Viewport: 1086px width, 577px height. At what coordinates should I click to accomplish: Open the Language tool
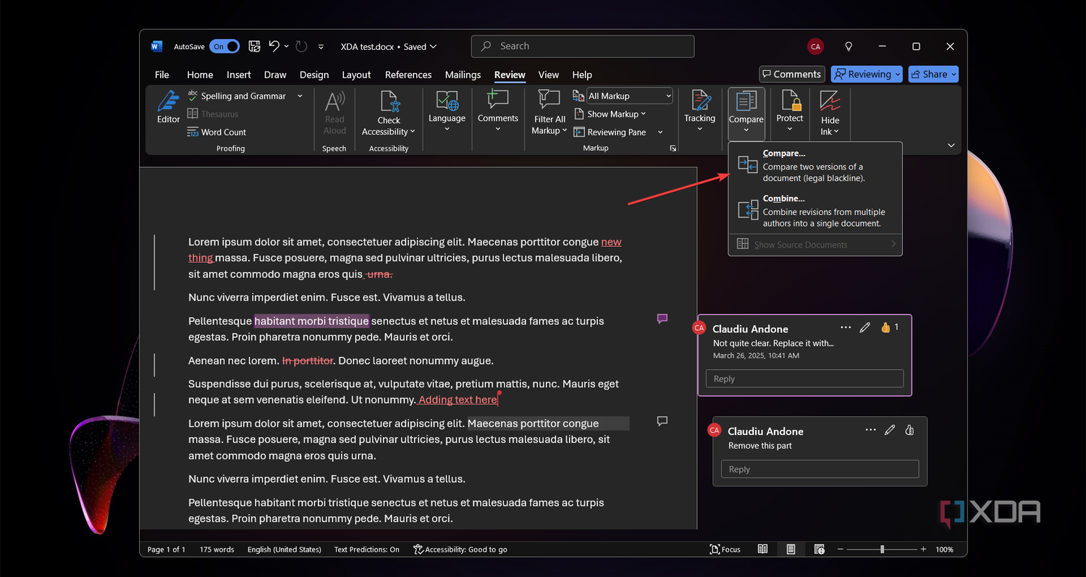pyautogui.click(x=447, y=110)
